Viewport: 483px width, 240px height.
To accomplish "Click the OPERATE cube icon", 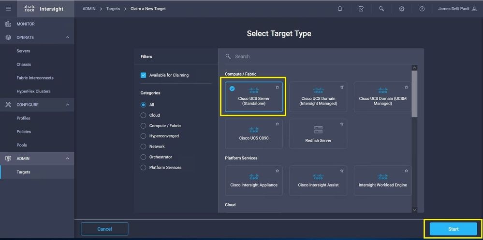I will coord(8,38).
